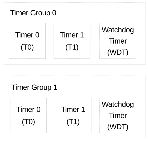This screenshot has height=141, width=148.
Task: Click the word Watchdog in Timer Group 0
Action: pyautogui.click(x=118, y=30)
